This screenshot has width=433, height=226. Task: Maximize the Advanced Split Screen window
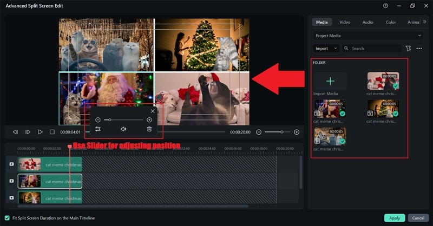tap(412, 6)
